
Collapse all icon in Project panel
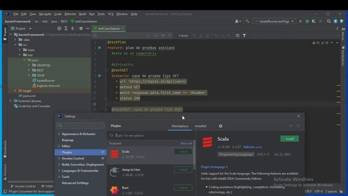(72, 28)
